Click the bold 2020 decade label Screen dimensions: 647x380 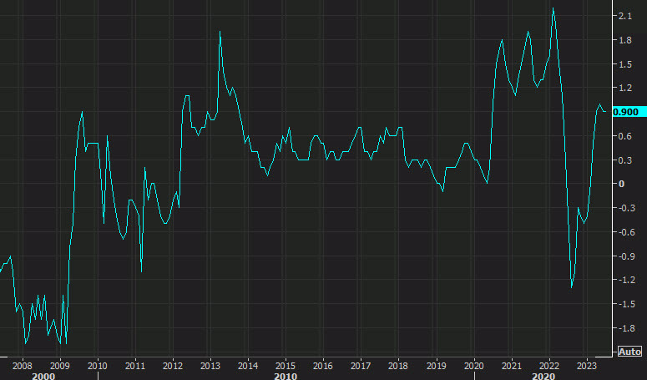coord(543,376)
